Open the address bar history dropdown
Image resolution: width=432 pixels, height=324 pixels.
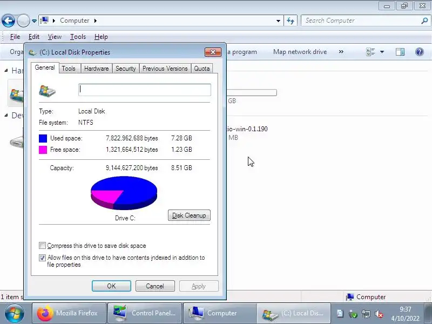(278, 21)
